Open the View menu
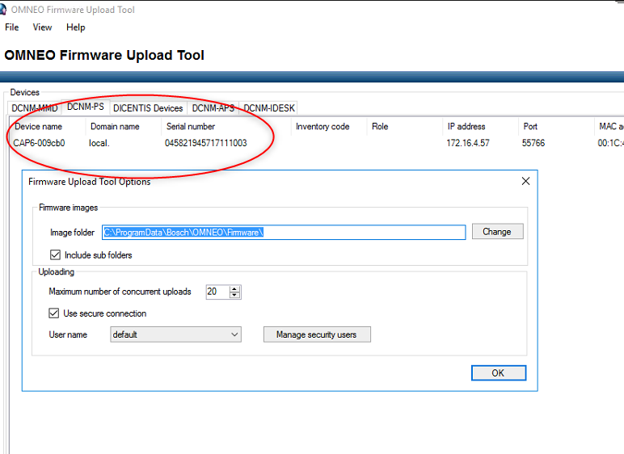The image size is (624, 454). coord(42,27)
